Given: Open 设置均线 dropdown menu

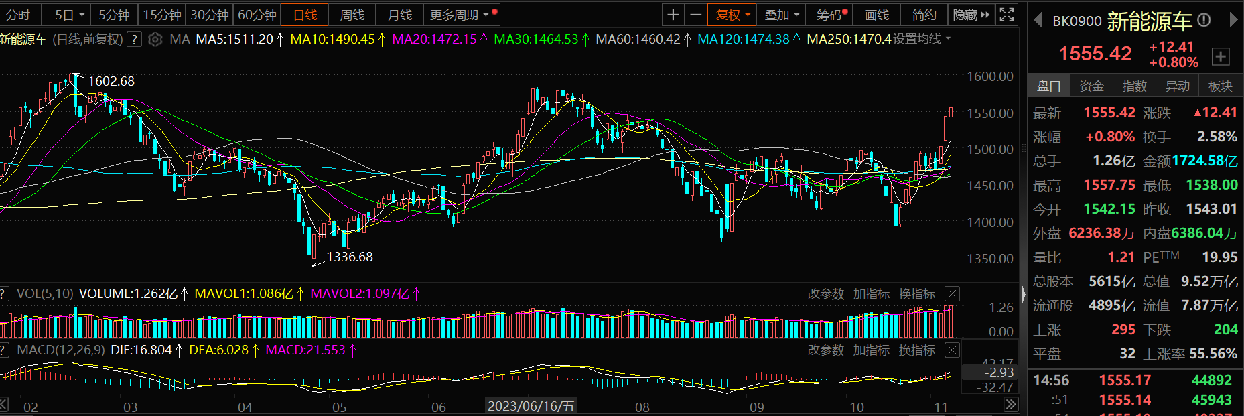Looking at the screenshot, I should pos(922,39).
